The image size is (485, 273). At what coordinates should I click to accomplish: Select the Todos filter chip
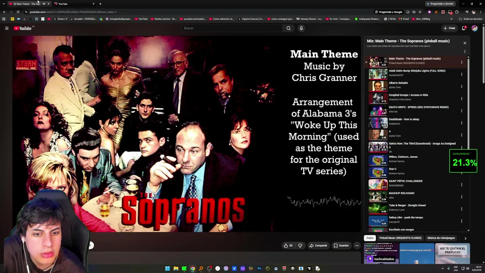pos(370,238)
